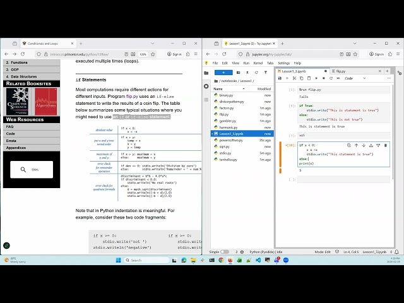Delete the active cell with trash icon
This screenshot has width=404, height=303.
(386, 145)
